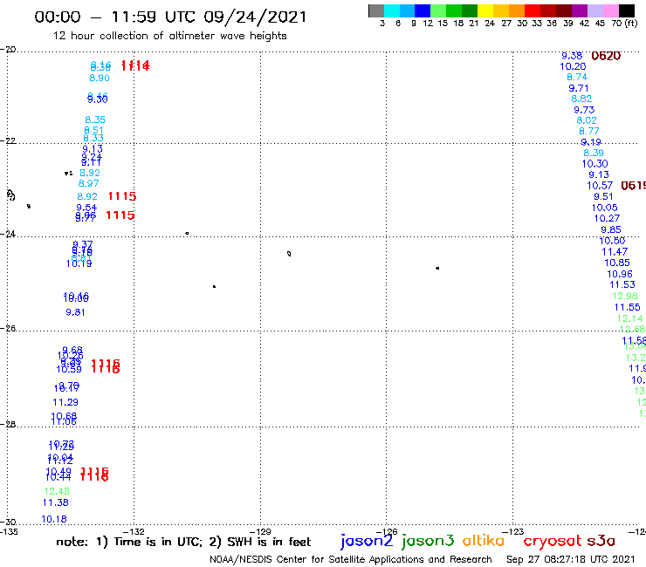
Task: Click the wave height value 10.85
Action: 617,263
